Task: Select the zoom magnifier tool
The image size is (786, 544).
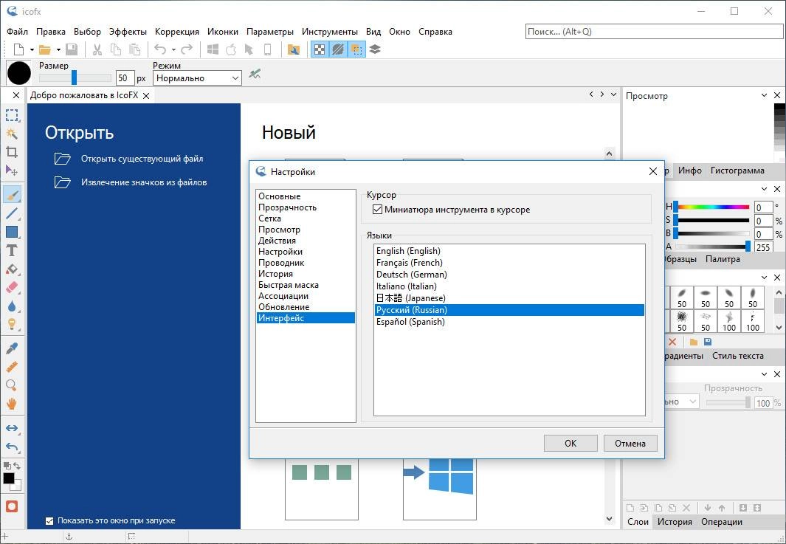Action: (12, 385)
